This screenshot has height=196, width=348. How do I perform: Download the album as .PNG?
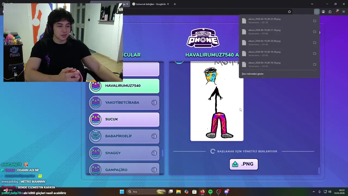pyautogui.click(x=244, y=164)
